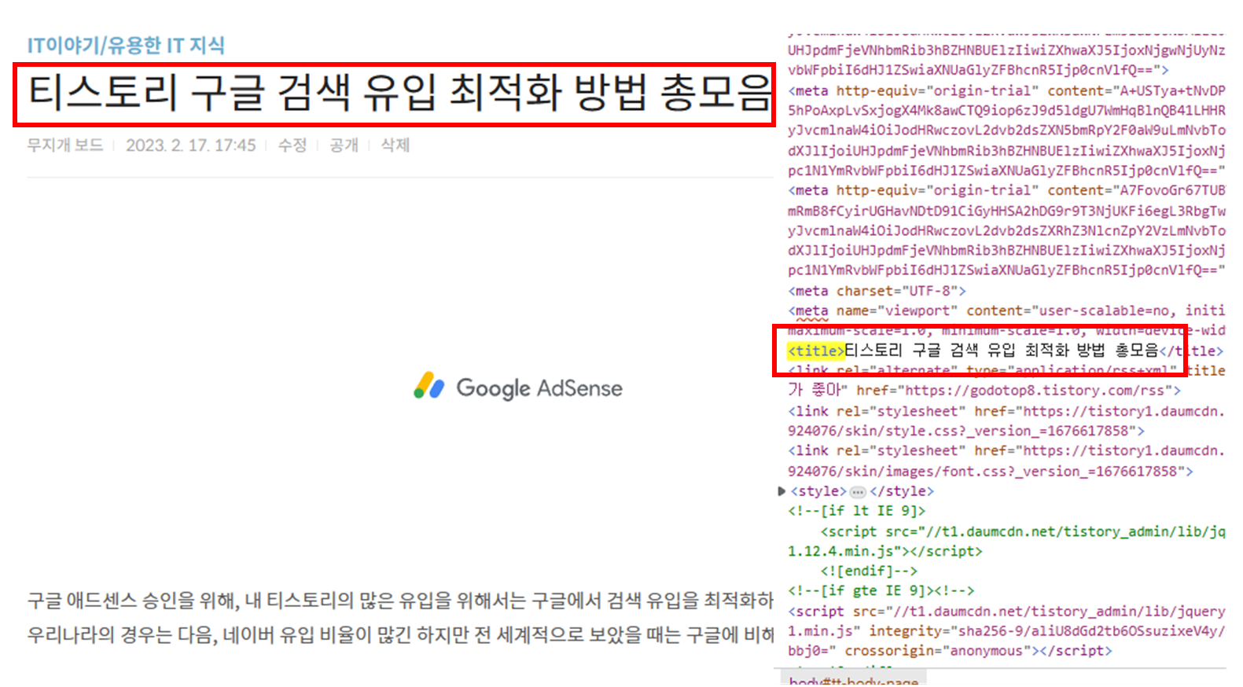Click the integrity="sha256-9/aliU8dGd2tb6OSsuzixeV4y/ attribute line
This screenshot has width=1243, height=687.
click(x=1006, y=630)
